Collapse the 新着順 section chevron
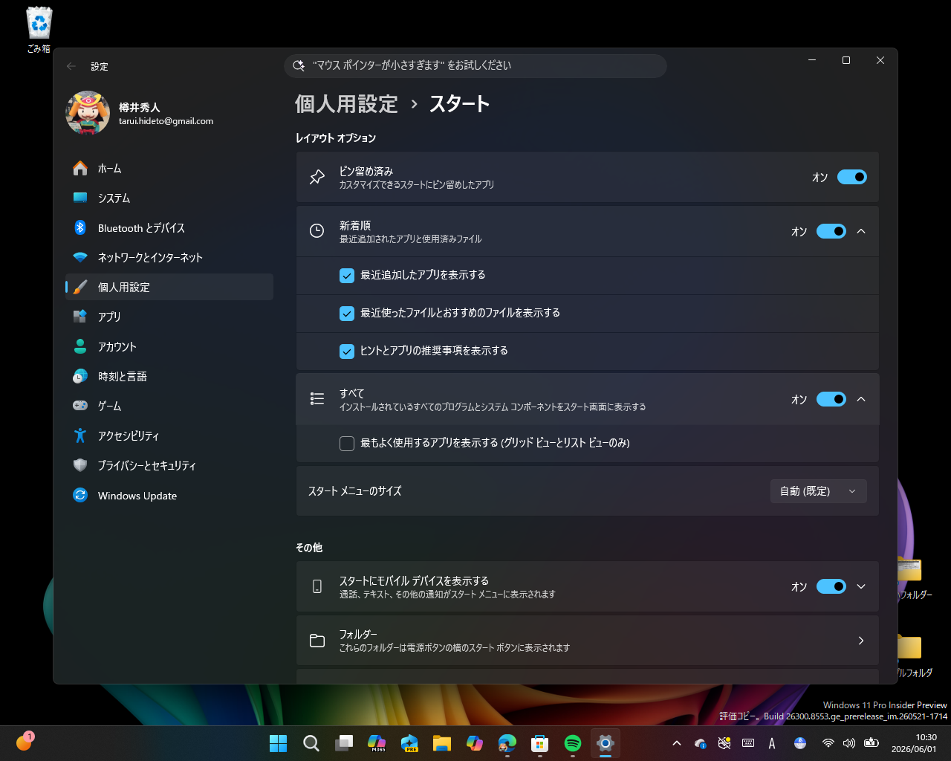The height and width of the screenshot is (761, 951). coord(861,231)
